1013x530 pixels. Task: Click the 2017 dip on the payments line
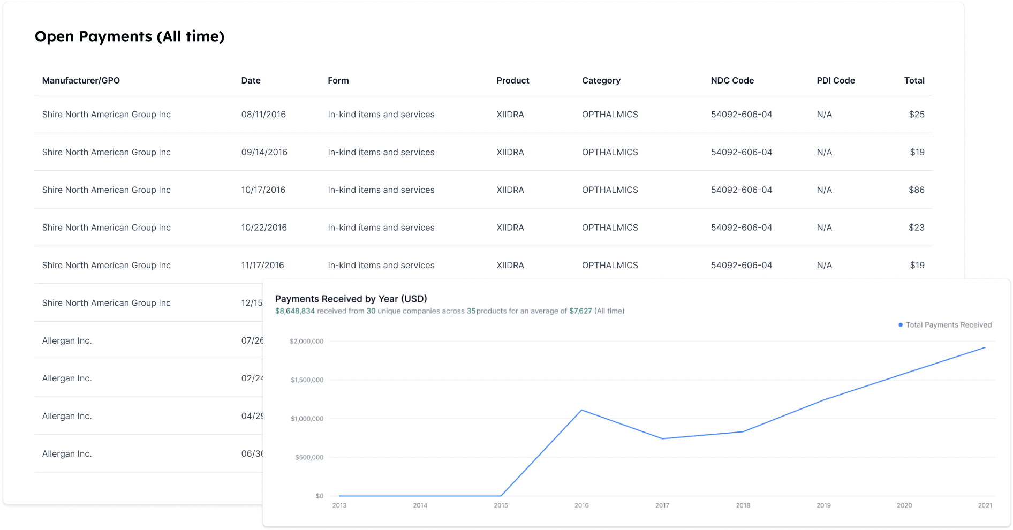662,439
